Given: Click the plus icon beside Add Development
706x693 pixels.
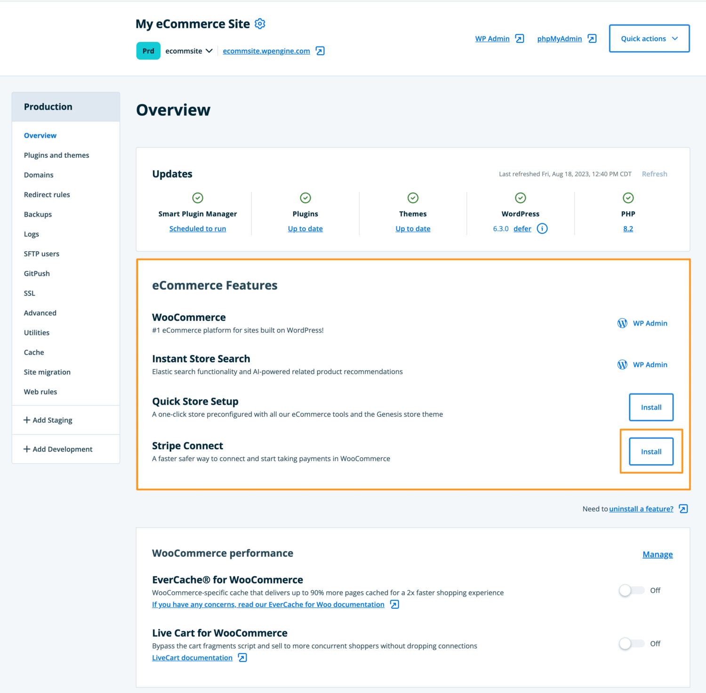Looking at the screenshot, I should [x=26, y=449].
